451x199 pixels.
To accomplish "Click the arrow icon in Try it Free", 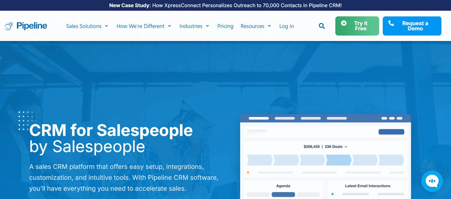I will click(x=344, y=23).
